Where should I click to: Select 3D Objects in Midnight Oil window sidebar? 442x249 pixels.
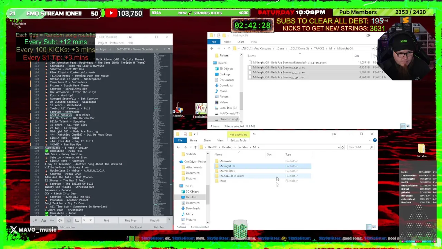226,68
